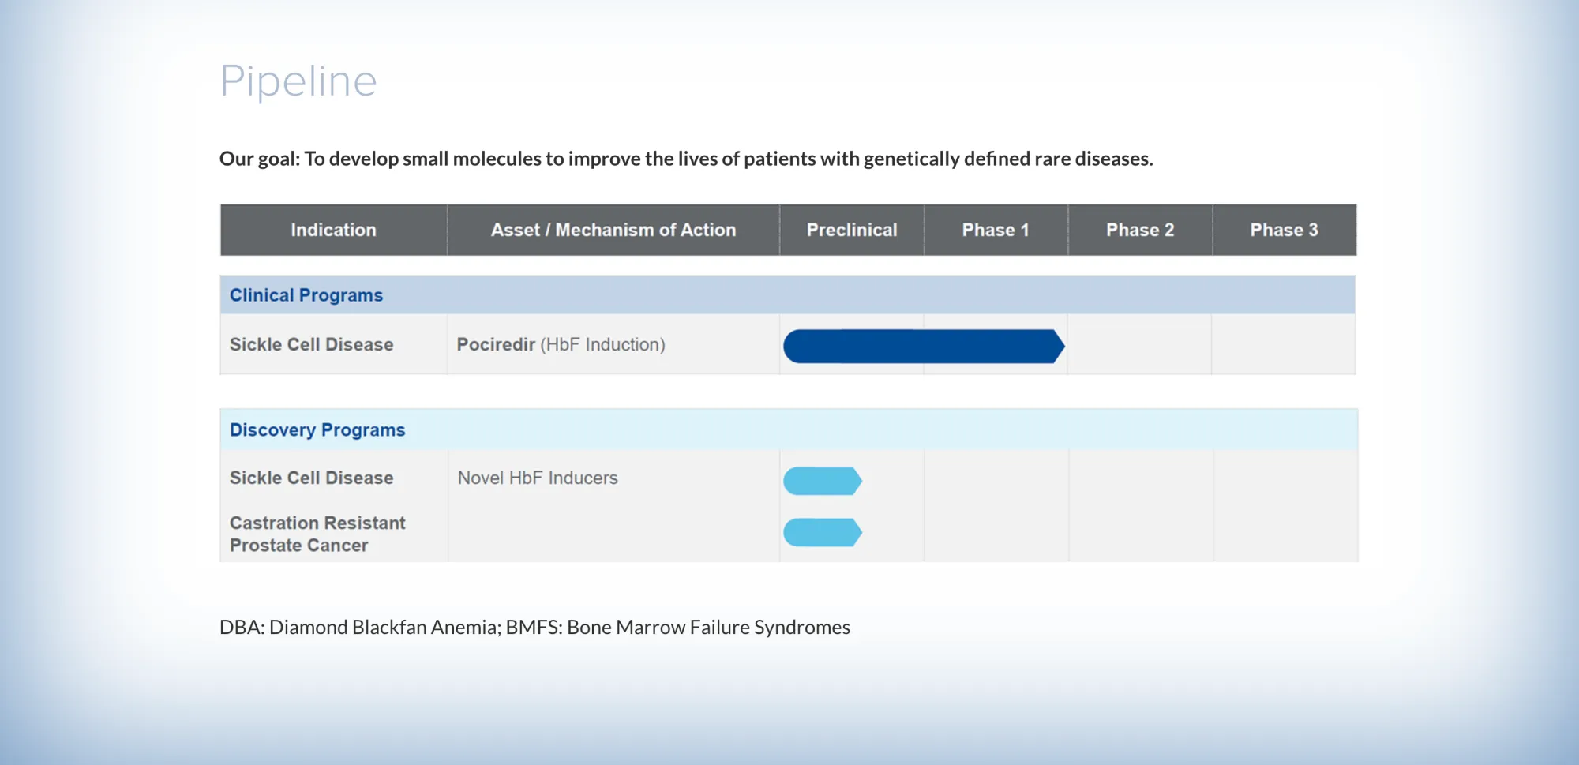Click the Pociredir (HbF Induction) asset
This screenshot has width=1579, height=765.
(561, 345)
